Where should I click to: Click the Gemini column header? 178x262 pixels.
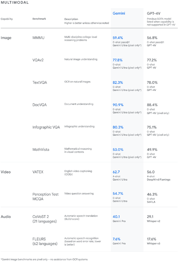coord(119,13)
